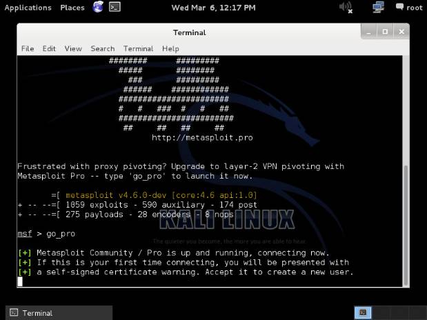Open the terminal launcher in top panel
Image resolution: width=427 pixels, height=320 pixels.
(x=115, y=8)
